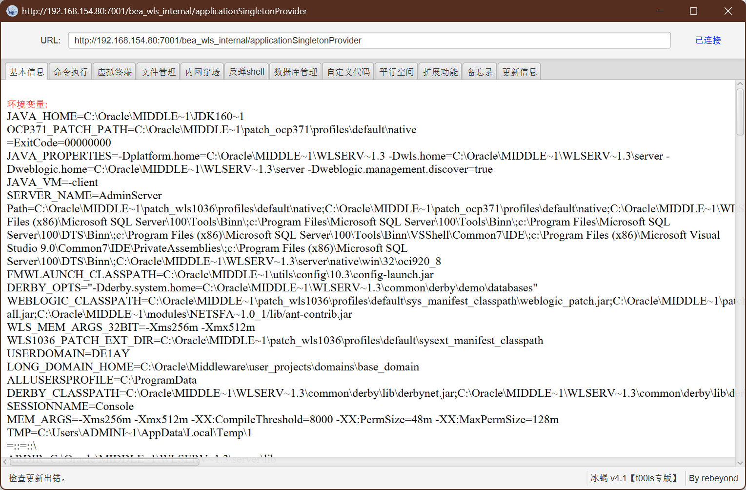Open the 扩展功能 tab
Image resolution: width=746 pixels, height=490 pixels.
click(x=440, y=72)
